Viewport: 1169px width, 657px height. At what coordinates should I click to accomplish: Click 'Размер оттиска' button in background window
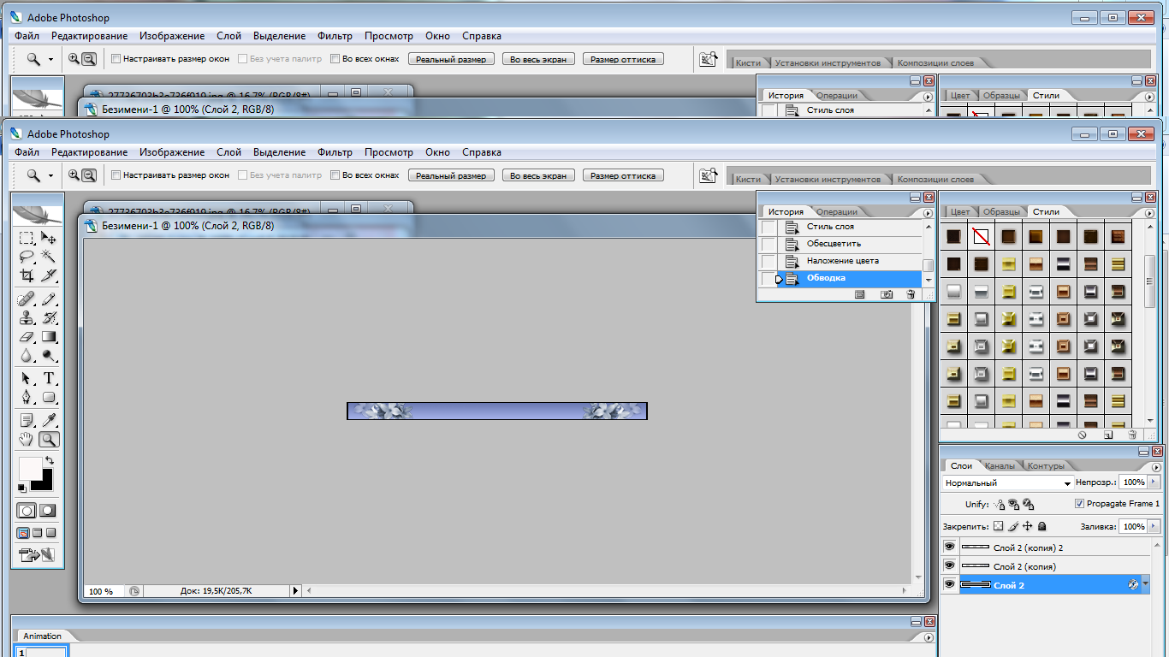pyautogui.click(x=622, y=59)
